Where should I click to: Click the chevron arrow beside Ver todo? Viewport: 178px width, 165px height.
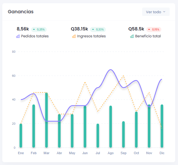click(x=164, y=12)
